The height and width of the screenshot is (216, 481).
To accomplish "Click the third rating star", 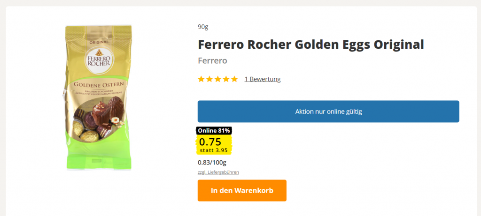I will pyautogui.click(x=218, y=79).
